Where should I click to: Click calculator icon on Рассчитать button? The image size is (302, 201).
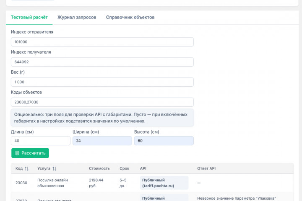pos(17,153)
